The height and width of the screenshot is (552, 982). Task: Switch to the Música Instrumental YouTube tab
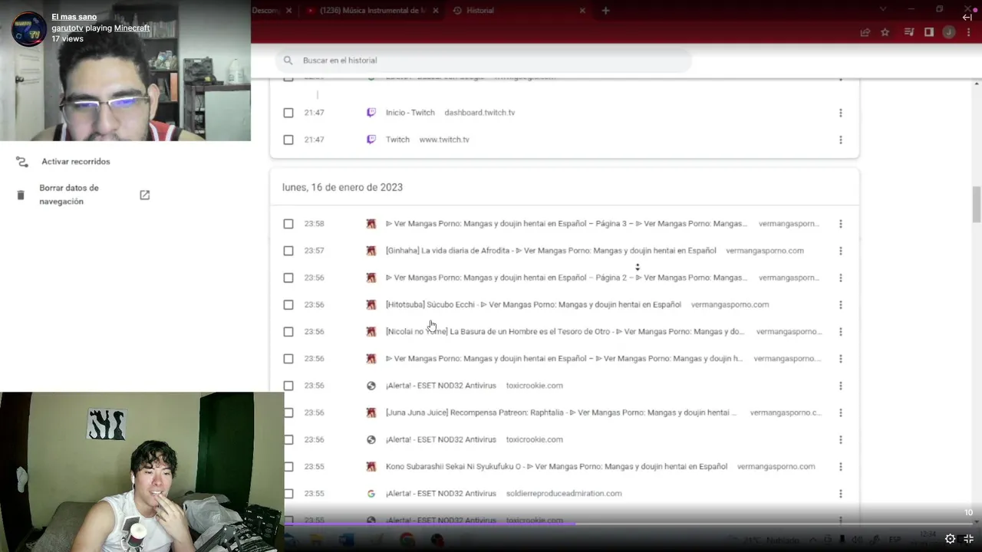(373, 11)
